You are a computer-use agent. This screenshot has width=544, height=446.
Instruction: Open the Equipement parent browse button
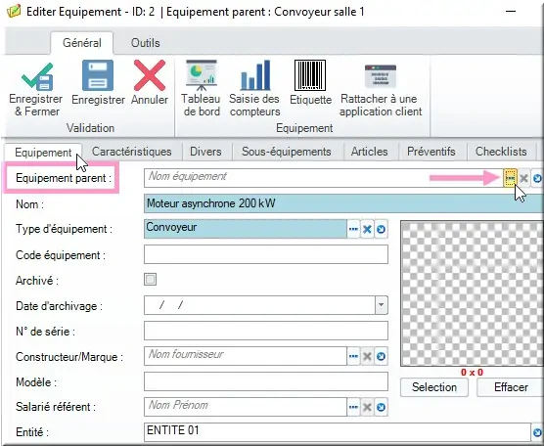[510, 178]
